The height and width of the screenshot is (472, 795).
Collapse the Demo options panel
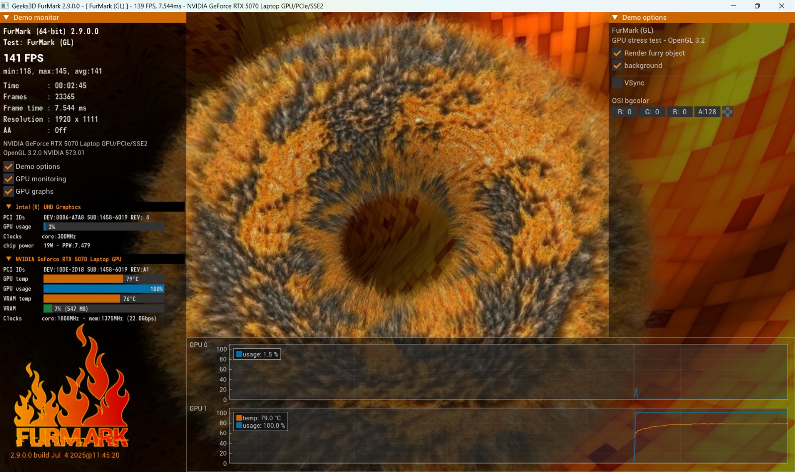pos(615,17)
